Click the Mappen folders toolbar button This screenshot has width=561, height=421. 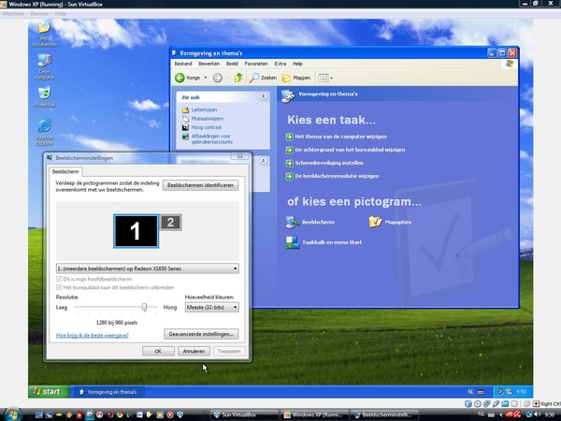[295, 78]
